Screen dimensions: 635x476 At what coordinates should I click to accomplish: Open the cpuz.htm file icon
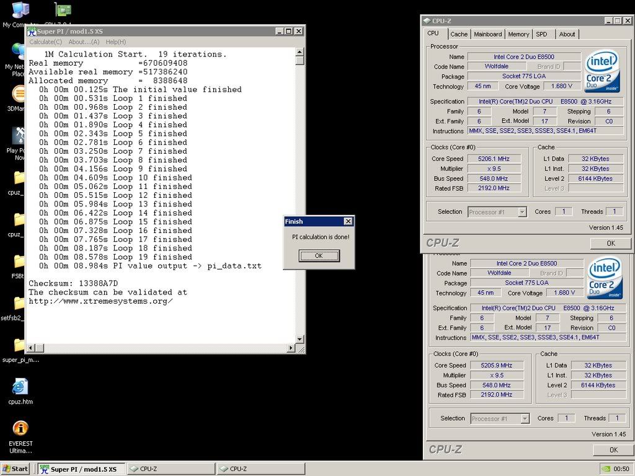coord(20,387)
